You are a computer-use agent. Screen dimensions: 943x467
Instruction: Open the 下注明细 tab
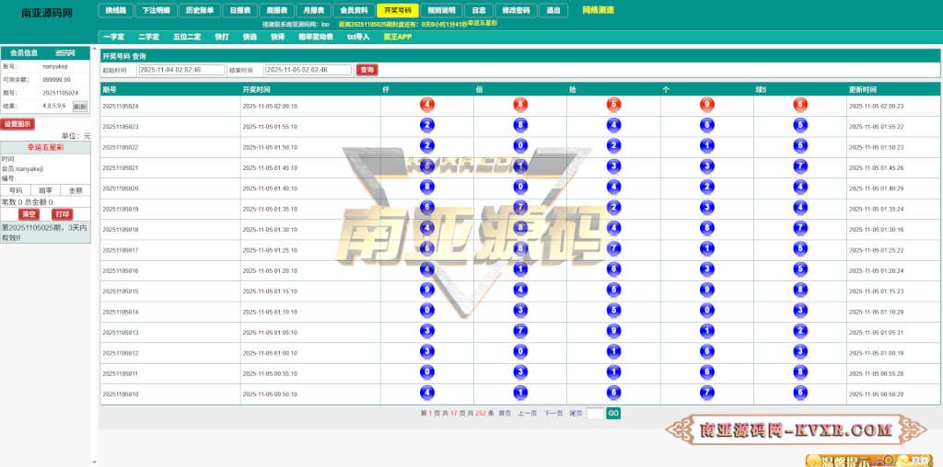coord(154,10)
